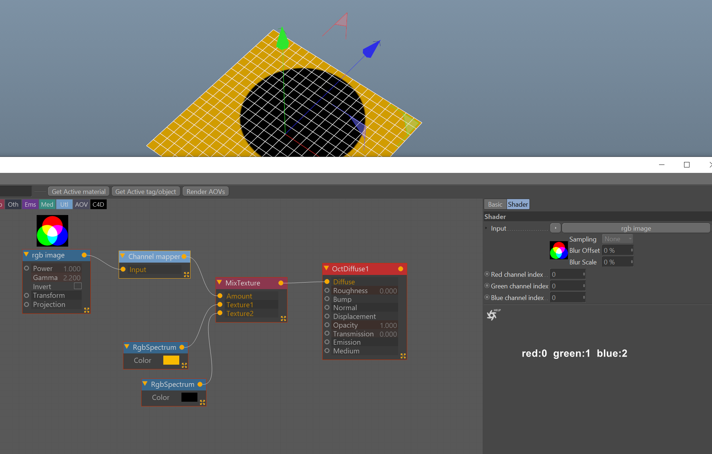This screenshot has width=712, height=454.
Task: Collapse the black RgbSpectrum node
Action: [x=145, y=384]
